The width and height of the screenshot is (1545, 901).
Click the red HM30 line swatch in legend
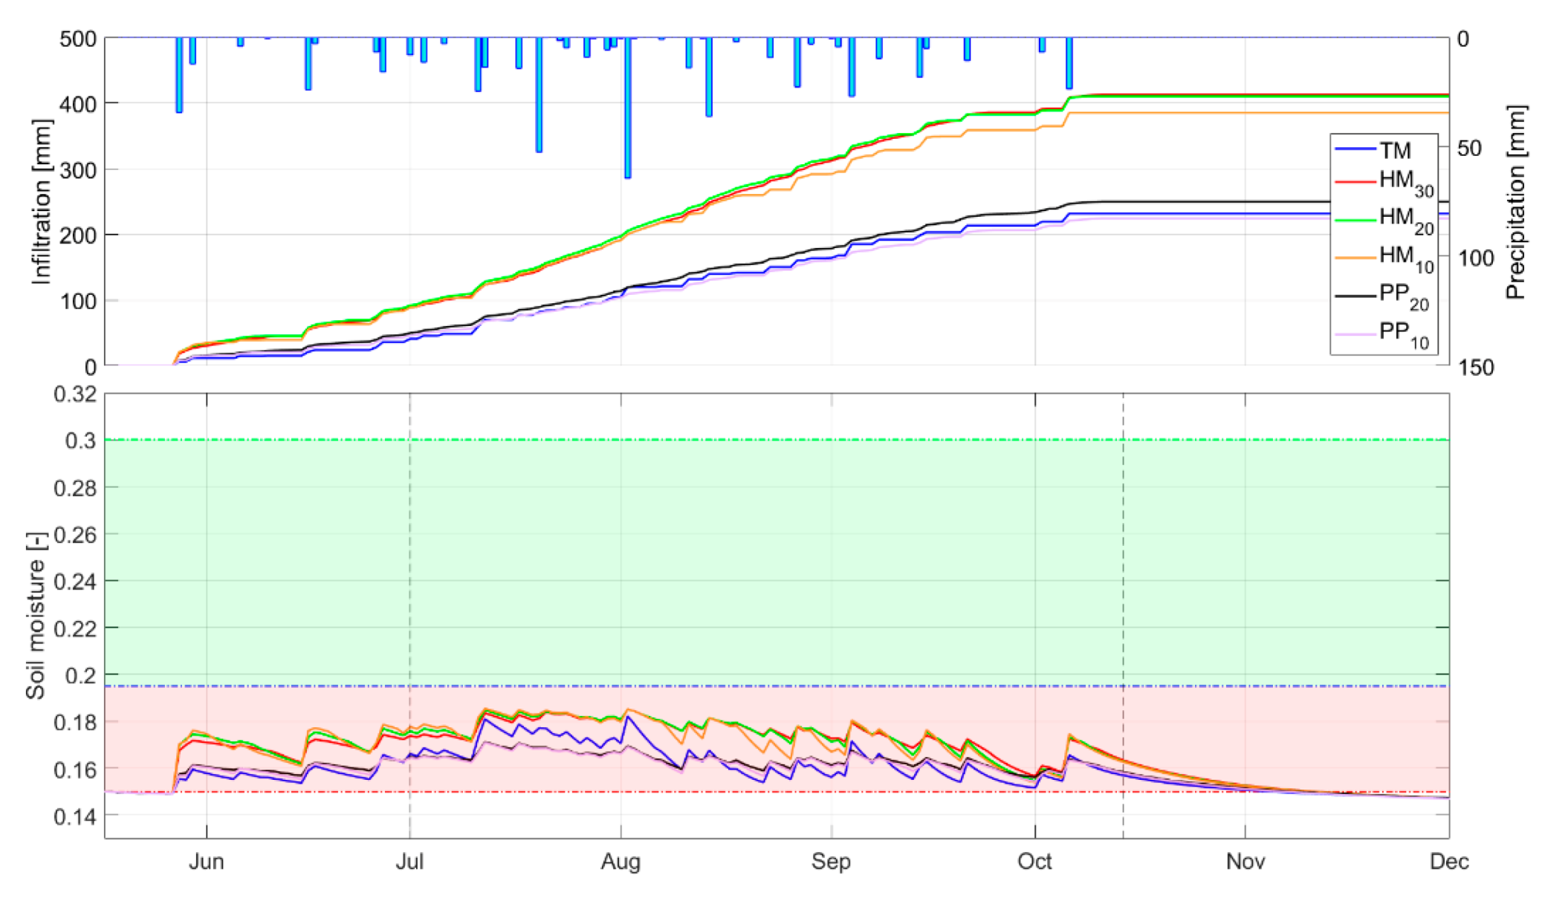[x=1355, y=181]
